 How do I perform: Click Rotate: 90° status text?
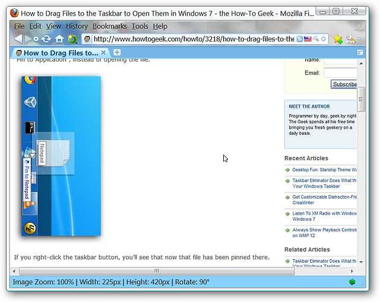click(192, 282)
